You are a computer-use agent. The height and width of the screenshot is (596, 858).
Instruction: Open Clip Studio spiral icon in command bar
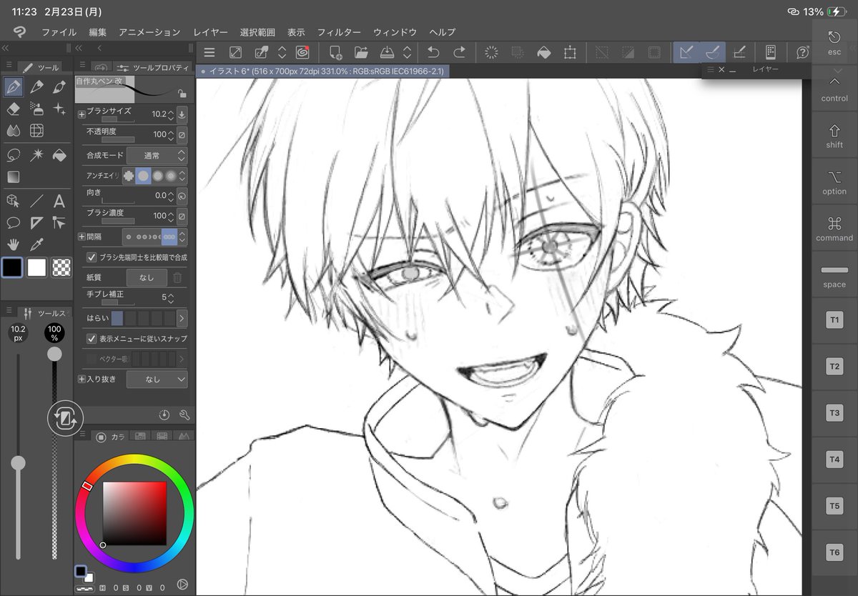click(302, 52)
